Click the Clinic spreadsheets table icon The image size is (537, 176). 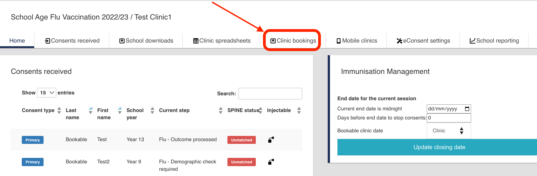[x=196, y=41]
